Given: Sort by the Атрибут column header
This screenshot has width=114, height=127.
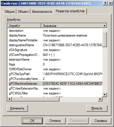Looking at the screenshot, I should coord(24,26).
